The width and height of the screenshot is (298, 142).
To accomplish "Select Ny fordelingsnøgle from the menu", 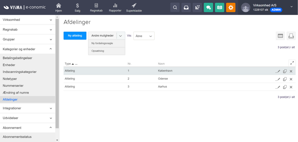I will (x=102, y=43).
